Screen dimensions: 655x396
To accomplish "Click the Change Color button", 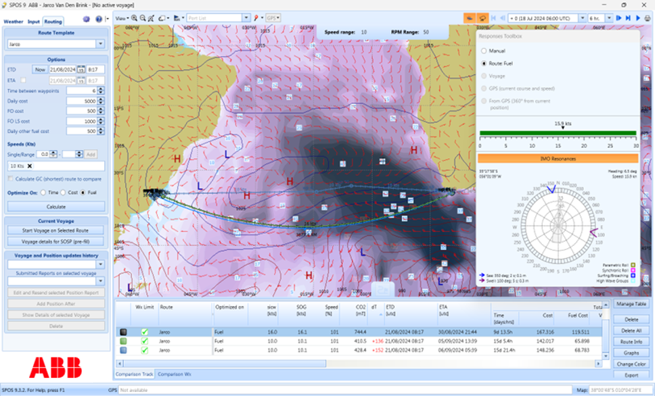I will (x=631, y=364).
